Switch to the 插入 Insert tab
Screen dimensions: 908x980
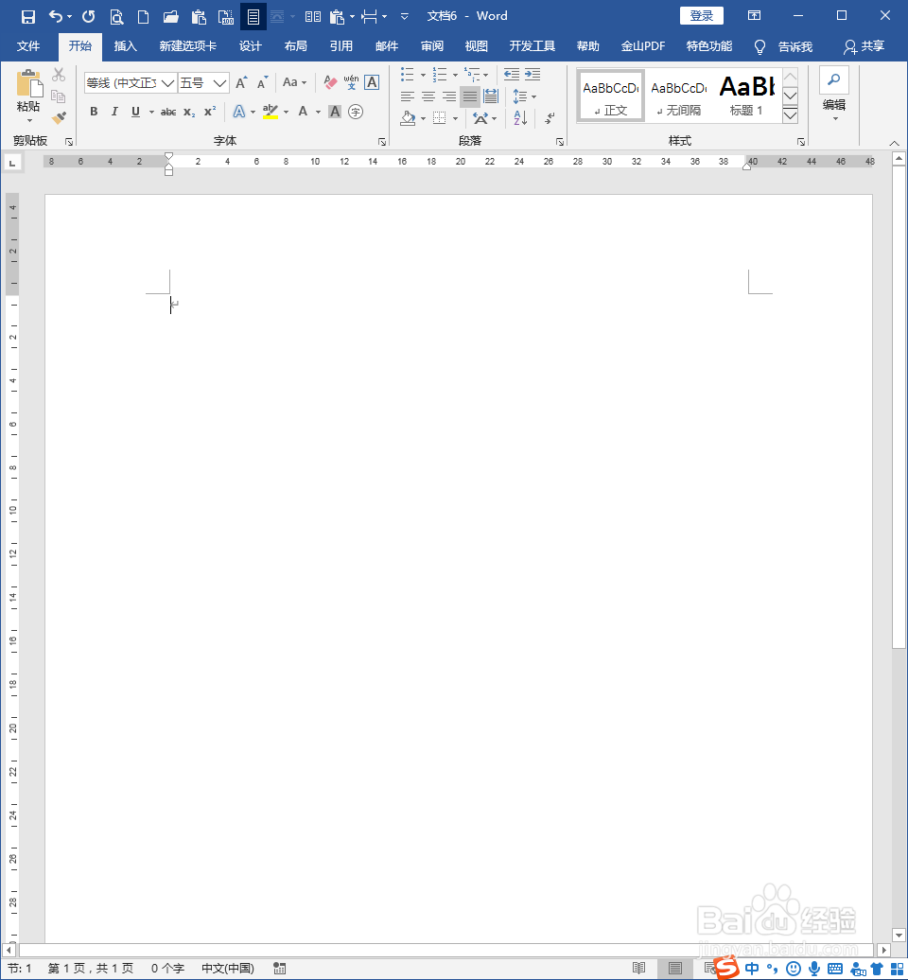click(125, 46)
